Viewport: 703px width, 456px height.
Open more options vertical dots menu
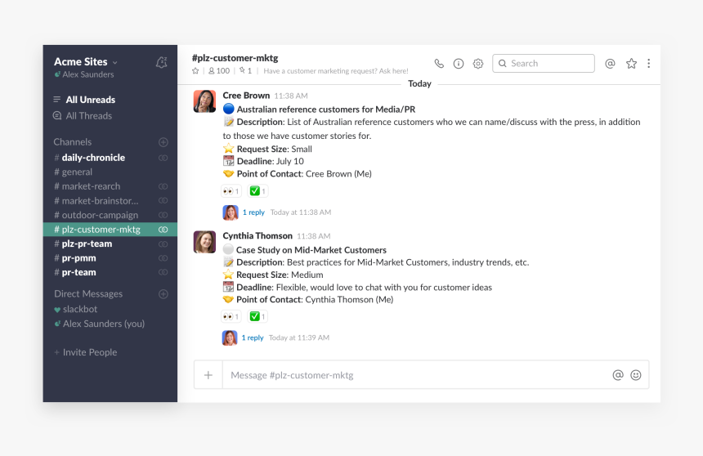pos(648,64)
